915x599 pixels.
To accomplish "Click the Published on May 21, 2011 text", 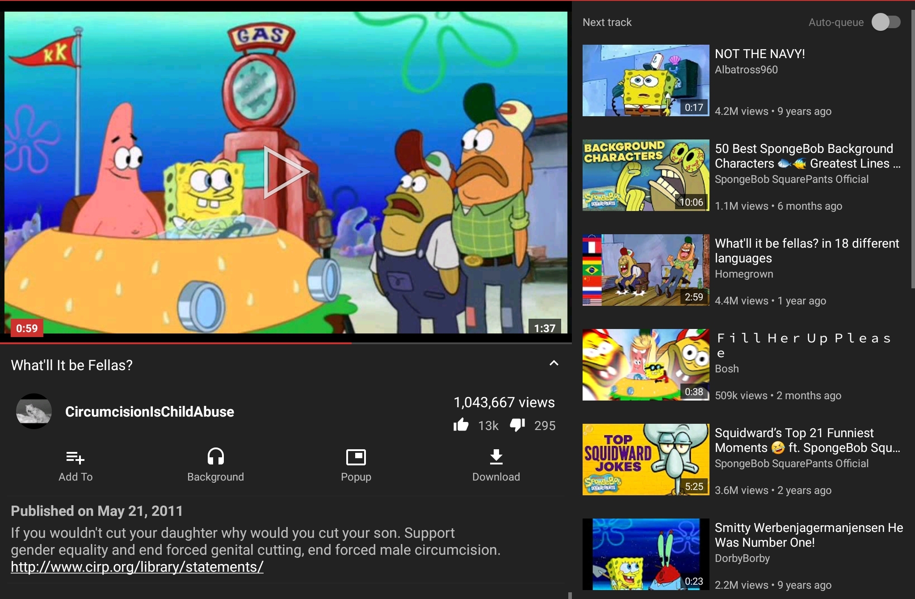I will pos(97,511).
